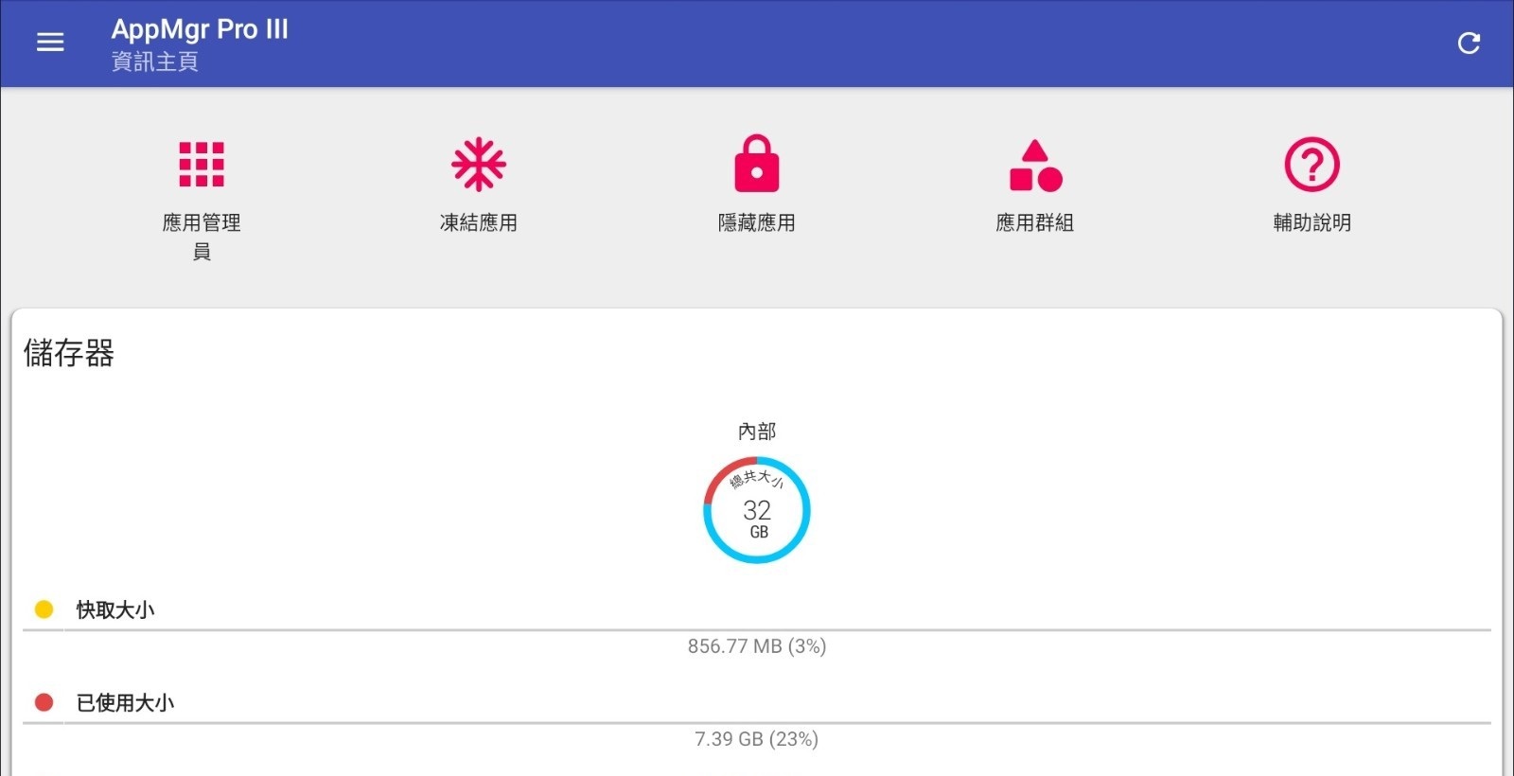Image resolution: width=1514 pixels, height=776 pixels.
Task: Select the 已使用大小 row label
Action: point(125,703)
